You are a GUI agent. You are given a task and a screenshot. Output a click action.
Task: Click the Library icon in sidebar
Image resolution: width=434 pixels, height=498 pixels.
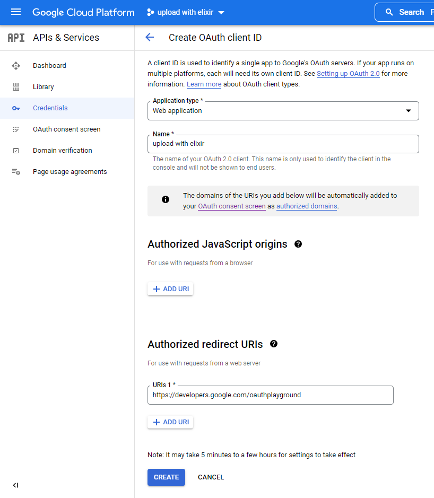pyautogui.click(x=16, y=87)
